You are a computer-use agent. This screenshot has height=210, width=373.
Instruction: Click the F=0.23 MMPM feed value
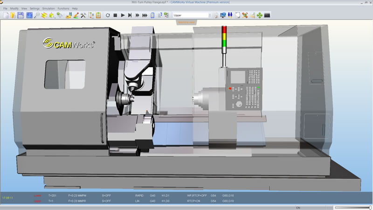pos(77,196)
